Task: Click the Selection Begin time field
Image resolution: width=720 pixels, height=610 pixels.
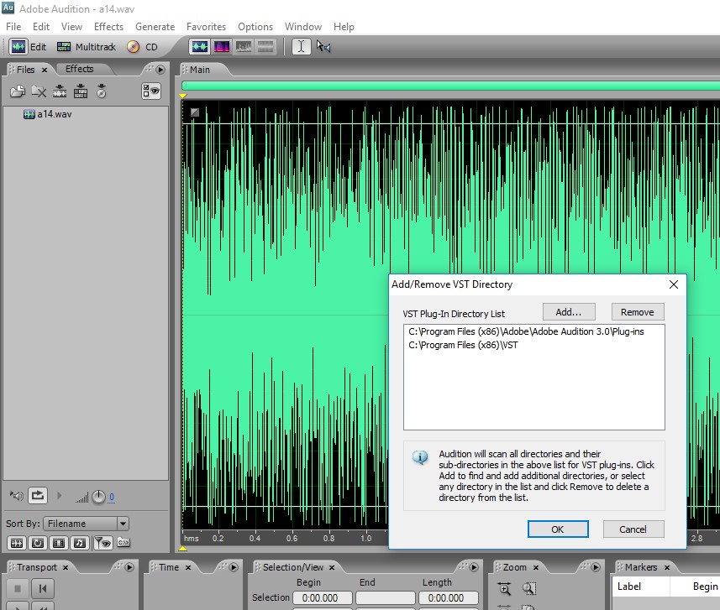Action: coord(323,598)
